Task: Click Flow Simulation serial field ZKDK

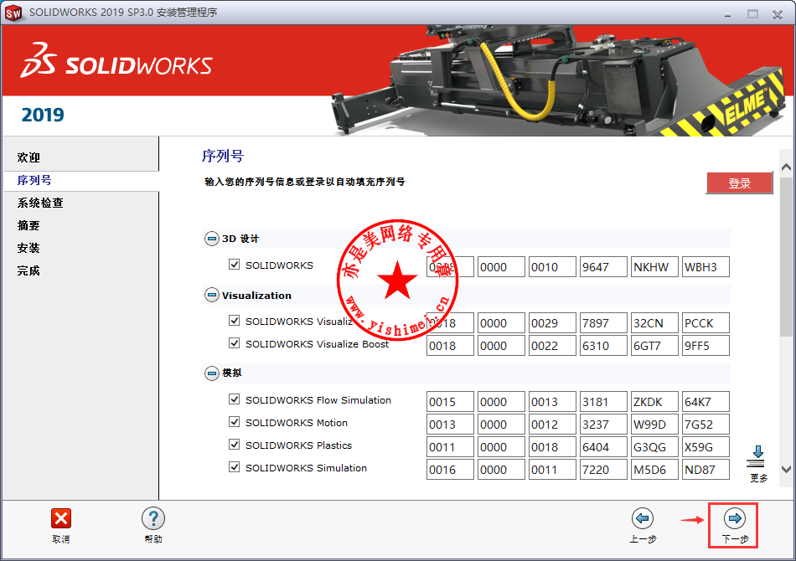Action: click(x=655, y=402)
